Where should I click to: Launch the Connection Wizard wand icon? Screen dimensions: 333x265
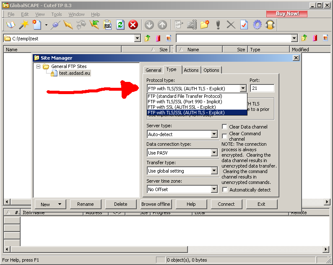click(x=24, y=25)
